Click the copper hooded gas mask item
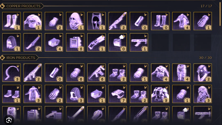The width and height of the screenshot is (222, 125). tap(75, 21)
